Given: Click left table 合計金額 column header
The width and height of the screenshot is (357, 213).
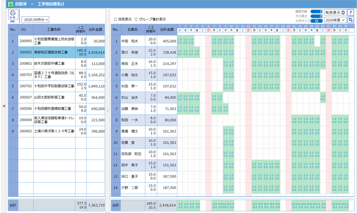Looking at the screenshot, I should 96,29.
